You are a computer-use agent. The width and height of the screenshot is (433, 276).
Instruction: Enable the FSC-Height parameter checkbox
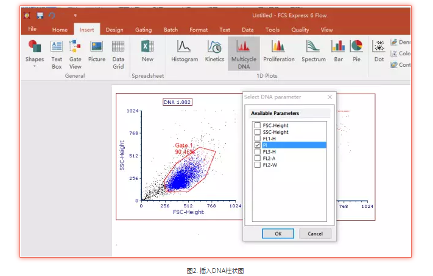(258, 125)
